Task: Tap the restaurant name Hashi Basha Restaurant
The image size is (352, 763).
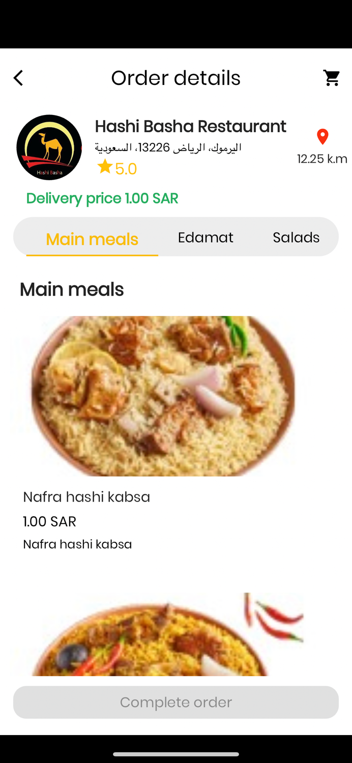Action: pos(190,126)
